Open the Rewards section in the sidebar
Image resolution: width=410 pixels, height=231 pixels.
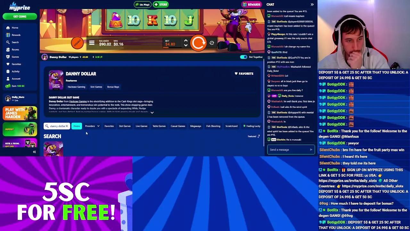[15, 35]
